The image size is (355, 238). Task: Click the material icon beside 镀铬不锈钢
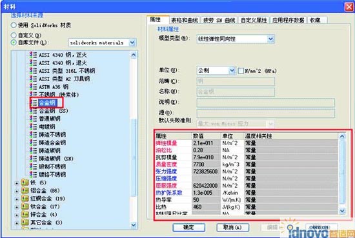point(33,174)
